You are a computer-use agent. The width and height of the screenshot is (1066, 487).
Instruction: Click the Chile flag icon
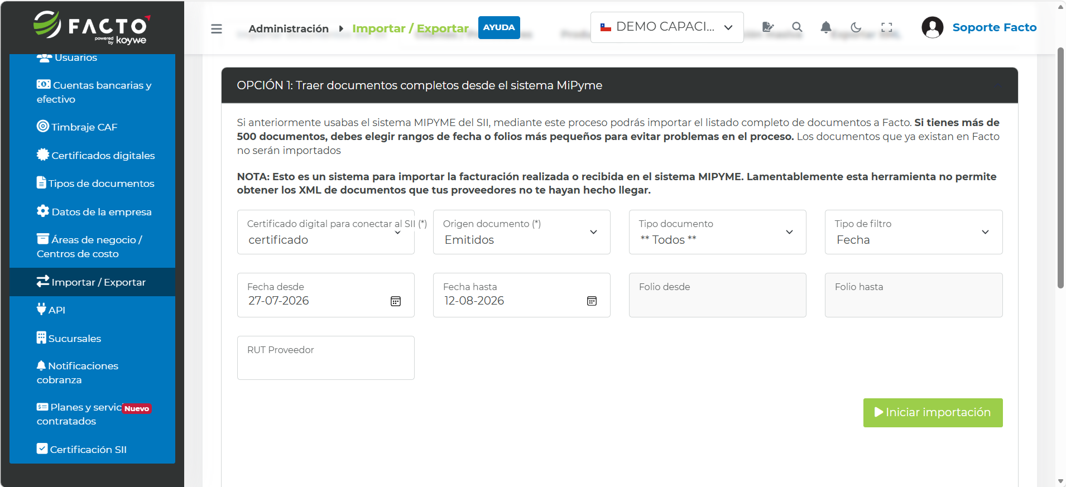pyautogui.click(x=606, y=27)
